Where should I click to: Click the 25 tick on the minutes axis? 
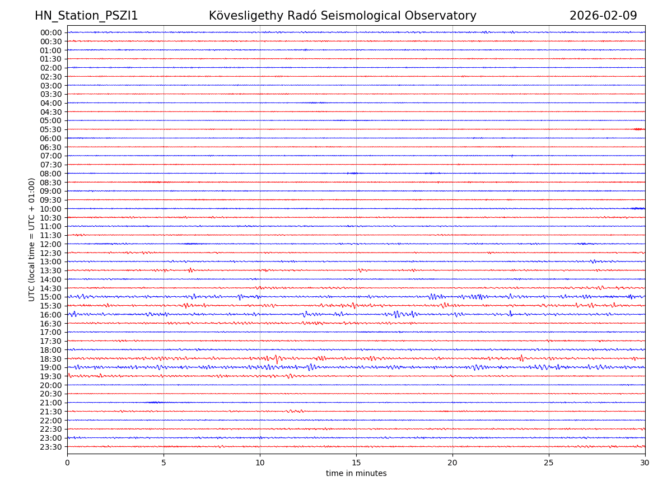(x=549, y=463)
